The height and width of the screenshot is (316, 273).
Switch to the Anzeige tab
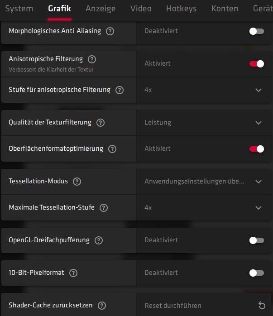point(101,9)
